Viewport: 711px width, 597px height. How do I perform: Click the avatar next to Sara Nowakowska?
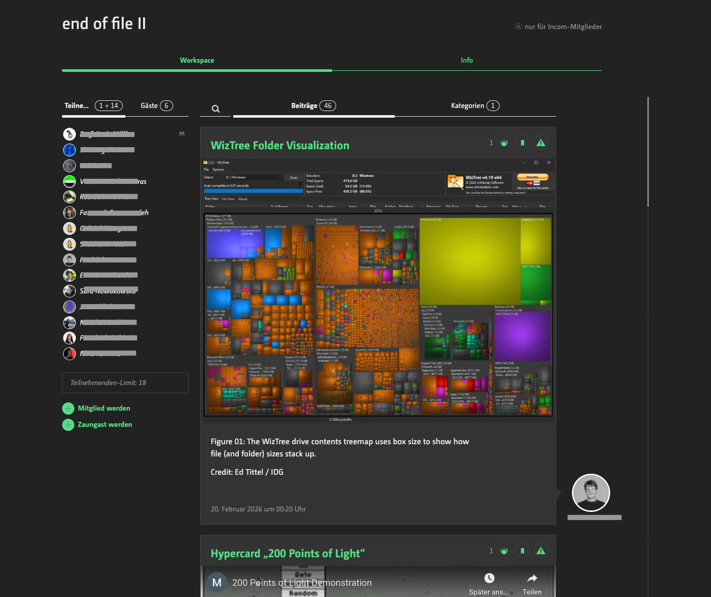[69, 291]
